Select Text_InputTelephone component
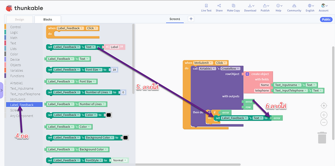Viewport: 335px width, 166px height. (x=25, y=94)
